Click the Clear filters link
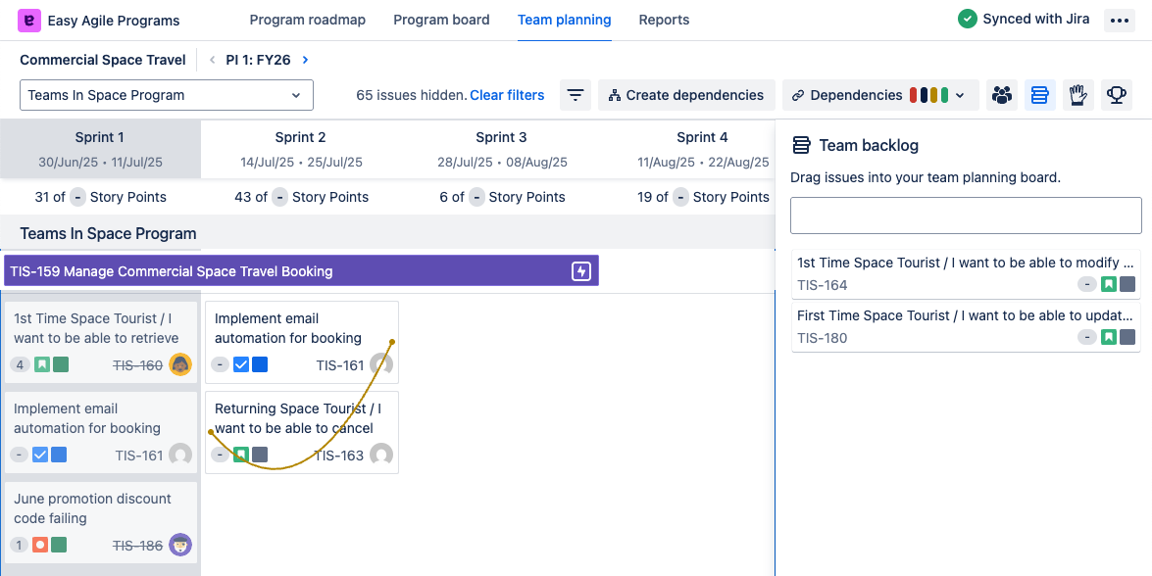 pos(507,95)
